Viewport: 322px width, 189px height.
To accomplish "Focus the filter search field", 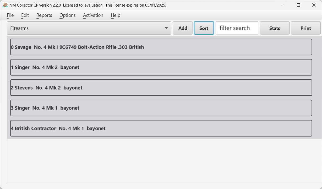I will [237, 28].
